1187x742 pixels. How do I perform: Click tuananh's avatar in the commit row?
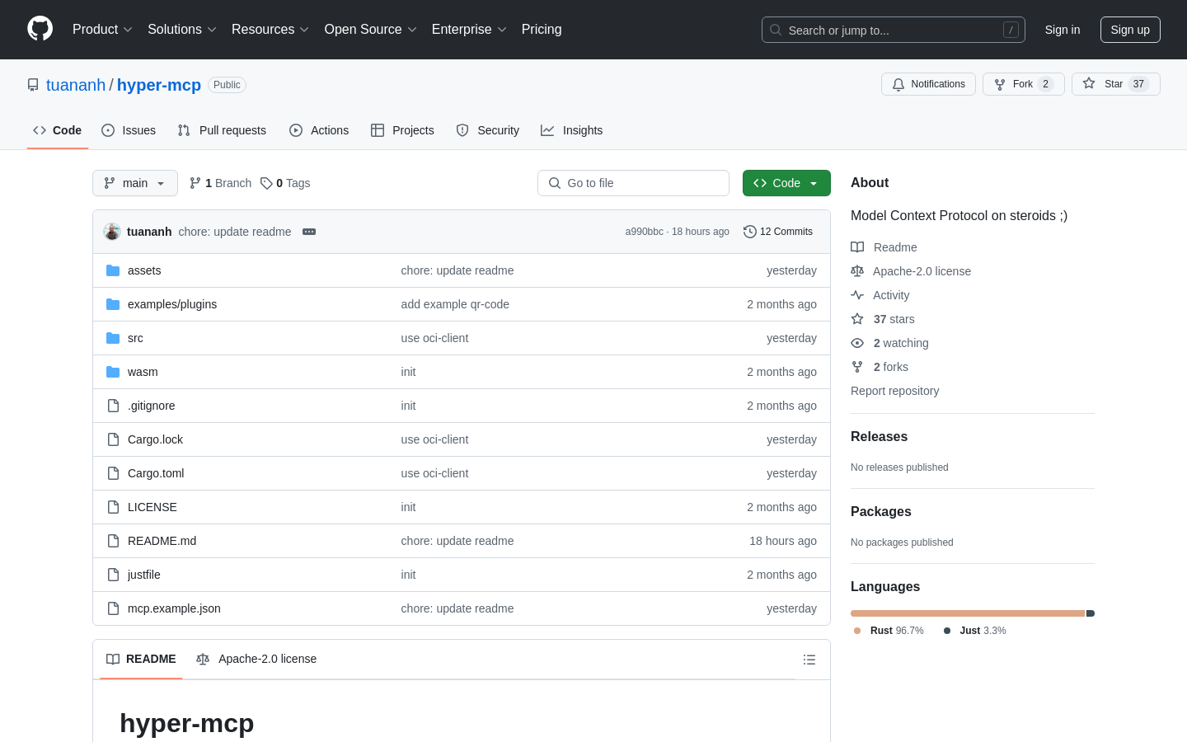pyautogui.click(x=112, y=232)
